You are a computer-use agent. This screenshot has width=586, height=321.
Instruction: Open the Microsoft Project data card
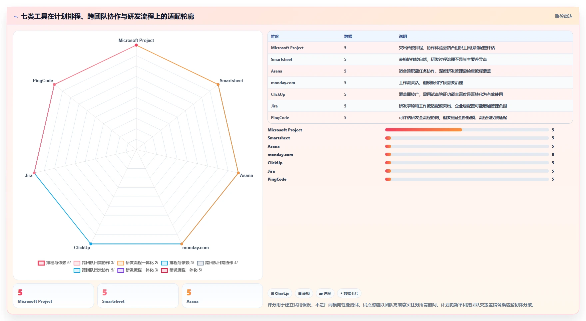pos(53,296)
